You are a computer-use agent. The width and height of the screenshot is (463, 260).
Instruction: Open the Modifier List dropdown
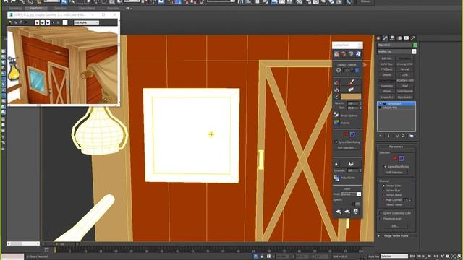[x=396, y=51]
